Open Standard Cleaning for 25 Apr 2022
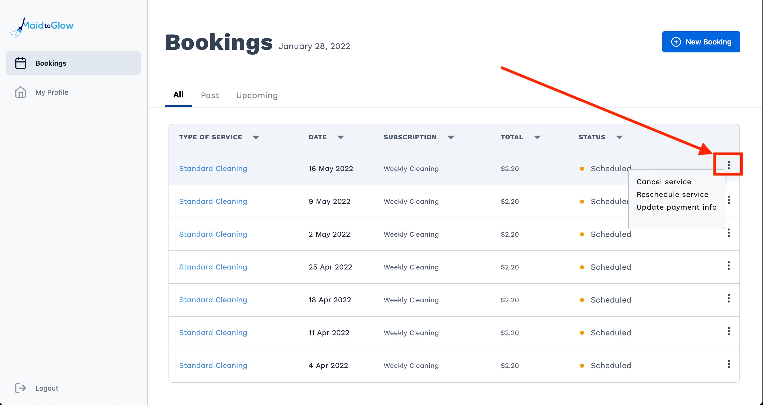Viewport: 763px width, 405px height. click(213, 267)
